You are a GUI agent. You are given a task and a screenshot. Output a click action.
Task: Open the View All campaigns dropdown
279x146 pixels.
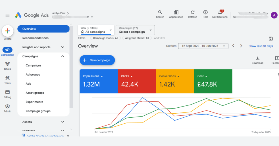click(96, 30)
